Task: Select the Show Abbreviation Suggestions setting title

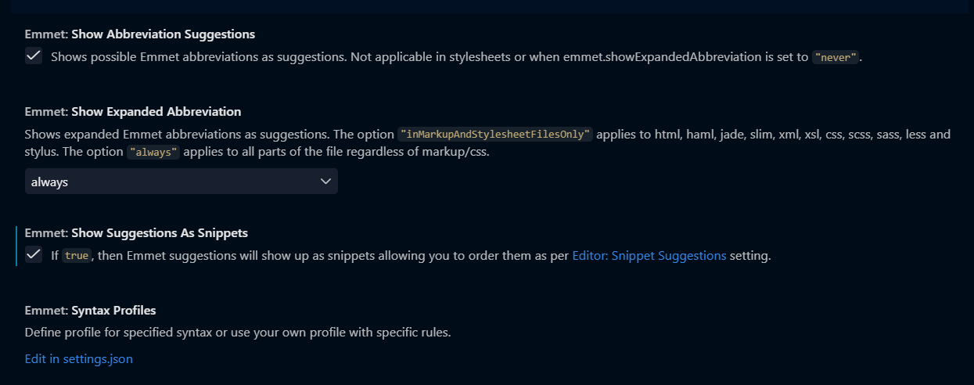Action: coord(140,34)
